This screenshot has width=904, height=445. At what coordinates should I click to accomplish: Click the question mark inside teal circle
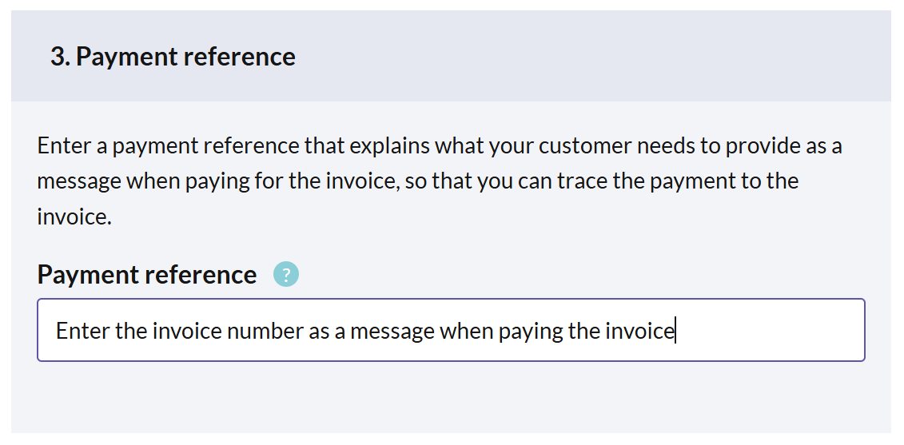[x=286, y=274]
